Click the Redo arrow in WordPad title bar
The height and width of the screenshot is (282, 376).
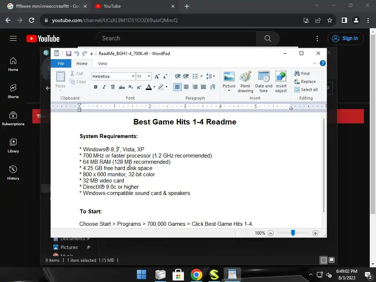(x=84, y=54)
